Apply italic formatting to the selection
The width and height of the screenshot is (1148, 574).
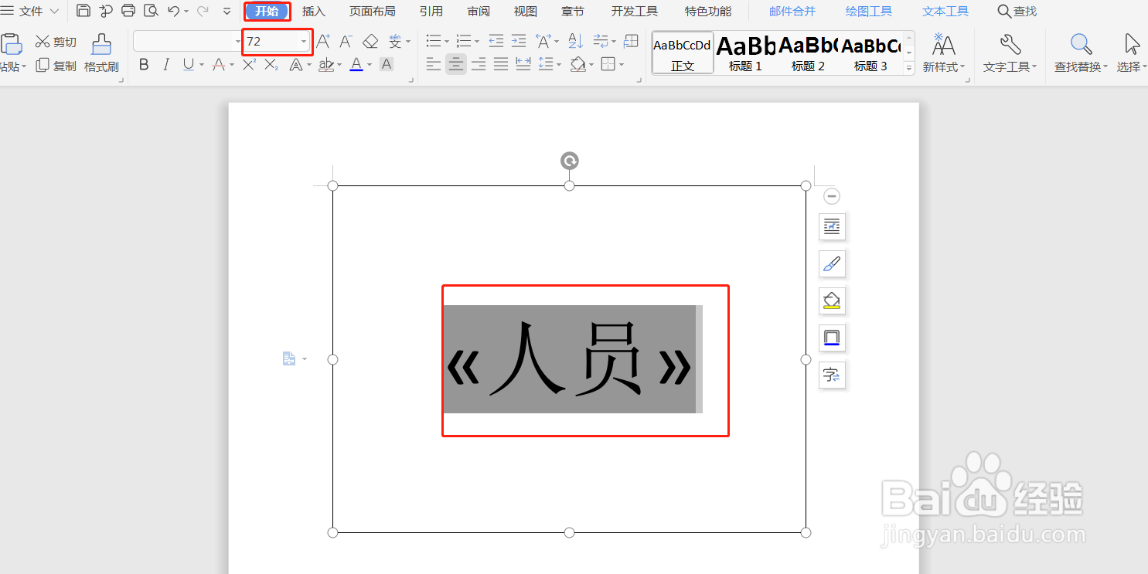click(166, 65)
